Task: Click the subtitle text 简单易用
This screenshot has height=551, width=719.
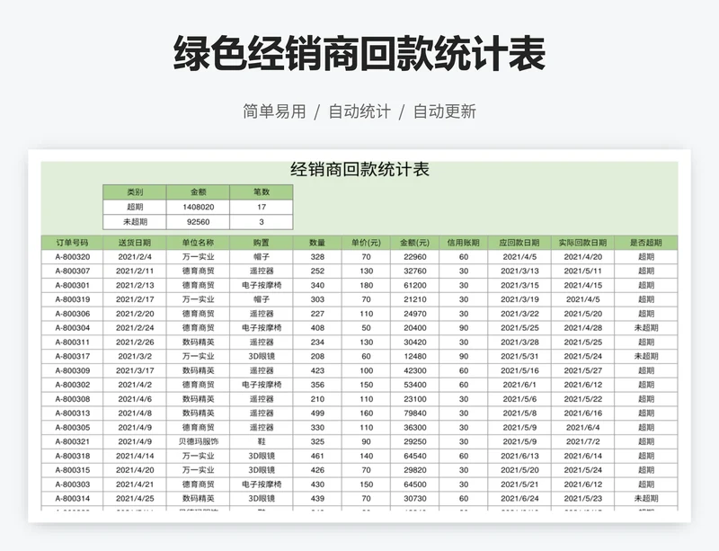Action: pos(274,111)
